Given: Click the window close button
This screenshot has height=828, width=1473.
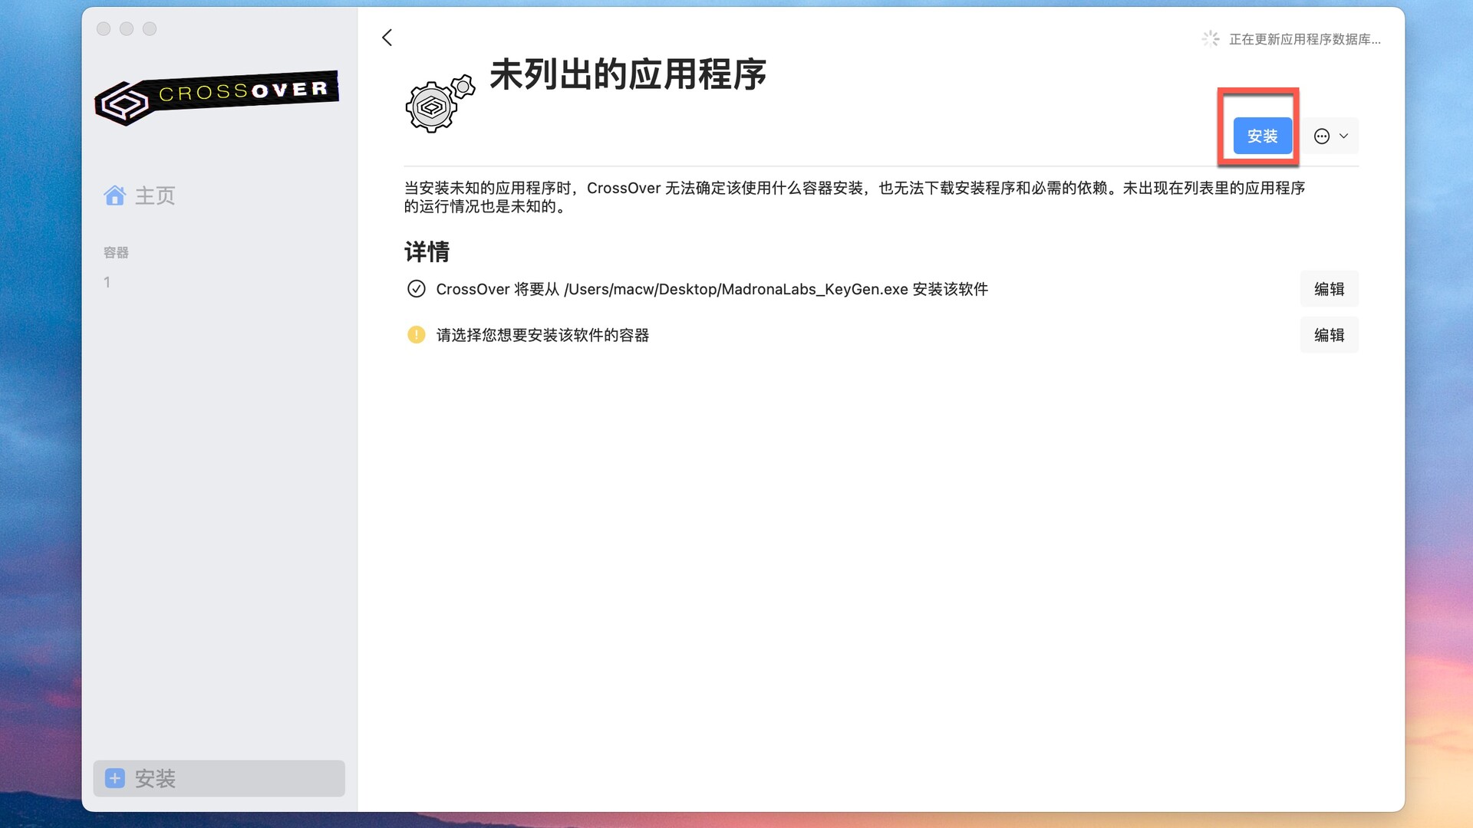Looking at the screenshot, I should coord(104,28).
